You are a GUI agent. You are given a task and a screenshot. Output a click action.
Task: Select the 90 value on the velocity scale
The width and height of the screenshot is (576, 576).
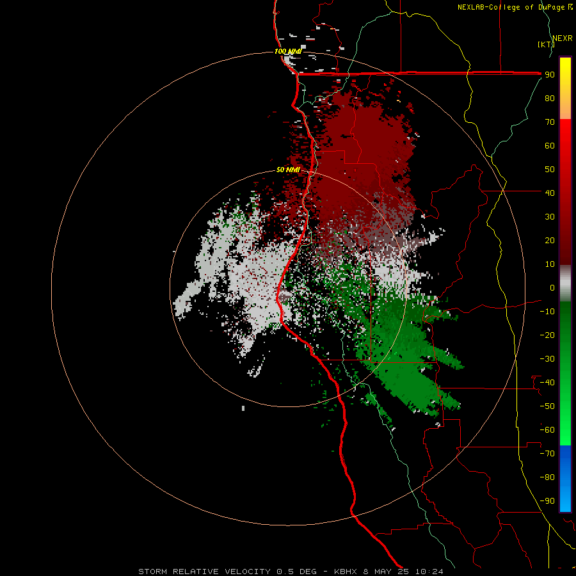pyautogui.click(x=550, y=74)
